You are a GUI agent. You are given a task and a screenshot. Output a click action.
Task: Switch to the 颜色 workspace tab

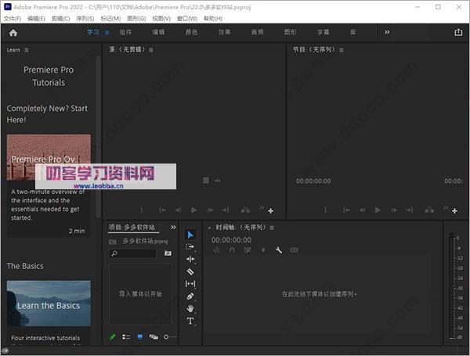tap(191, 33)
